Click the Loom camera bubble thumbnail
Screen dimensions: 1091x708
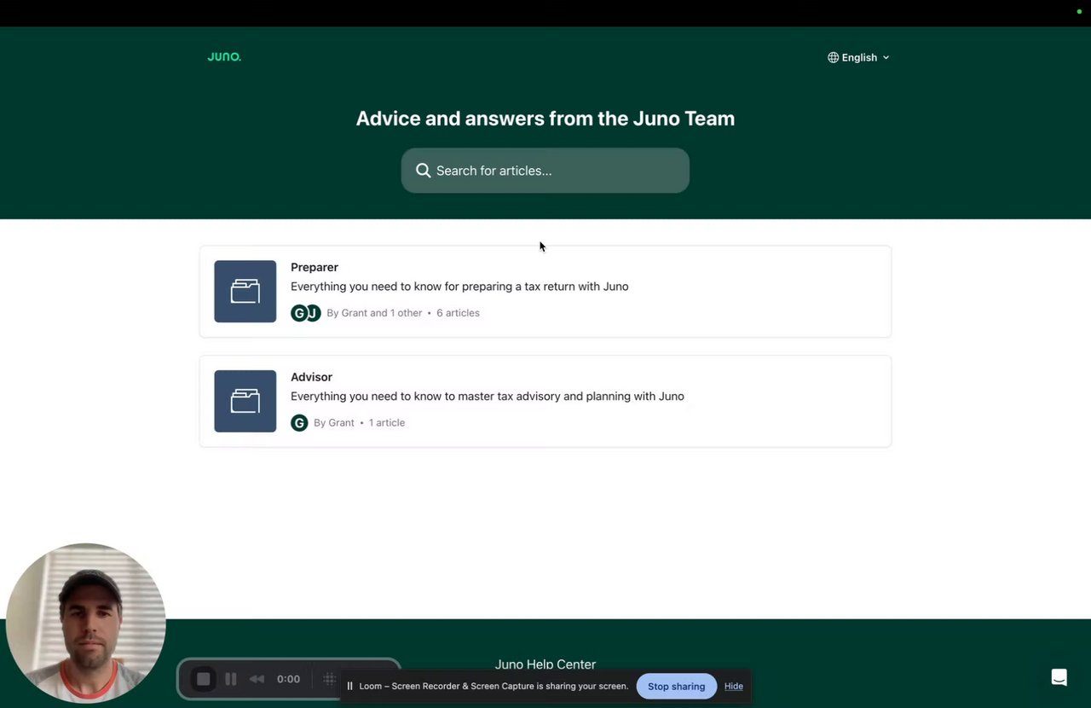(85, 624)
